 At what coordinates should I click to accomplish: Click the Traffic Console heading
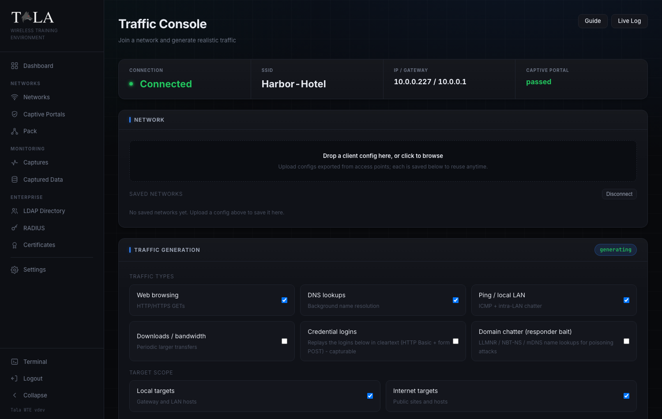pos(162,24)
